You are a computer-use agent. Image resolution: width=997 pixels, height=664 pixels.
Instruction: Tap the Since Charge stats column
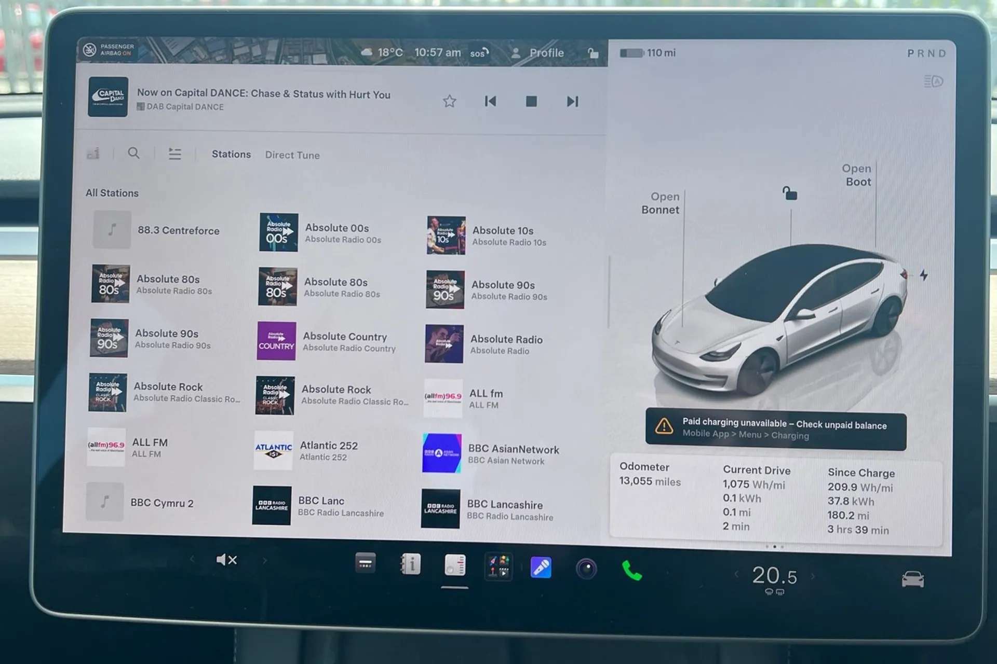tap(861, 501)
